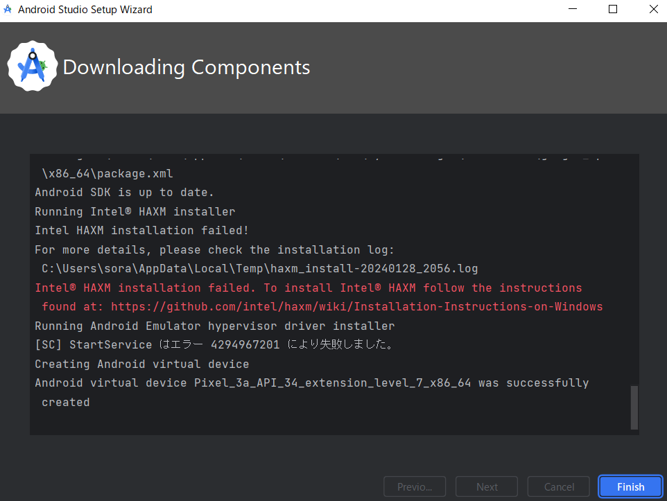Click the Android Studio logo in the header banner
The height and width of the screenshot is (501, 667).
pyautogui.click(x=32, y=66)
